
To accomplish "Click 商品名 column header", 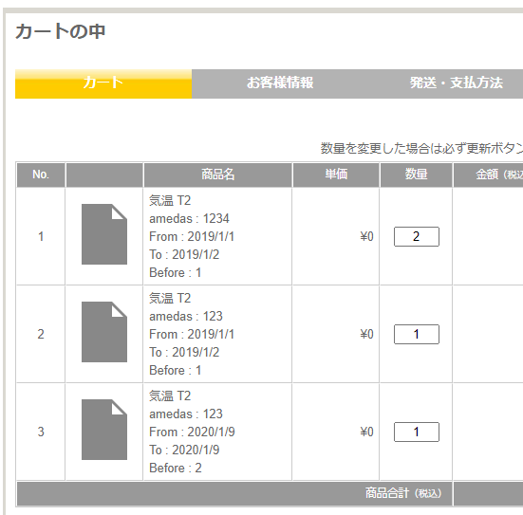I will click(217, 175).
